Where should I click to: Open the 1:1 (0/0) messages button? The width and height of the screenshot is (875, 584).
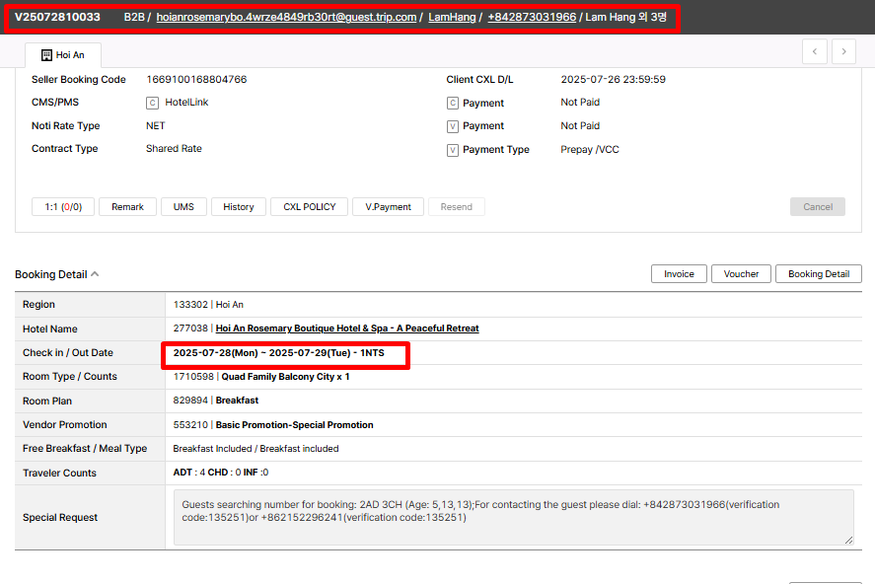point(62,207)
